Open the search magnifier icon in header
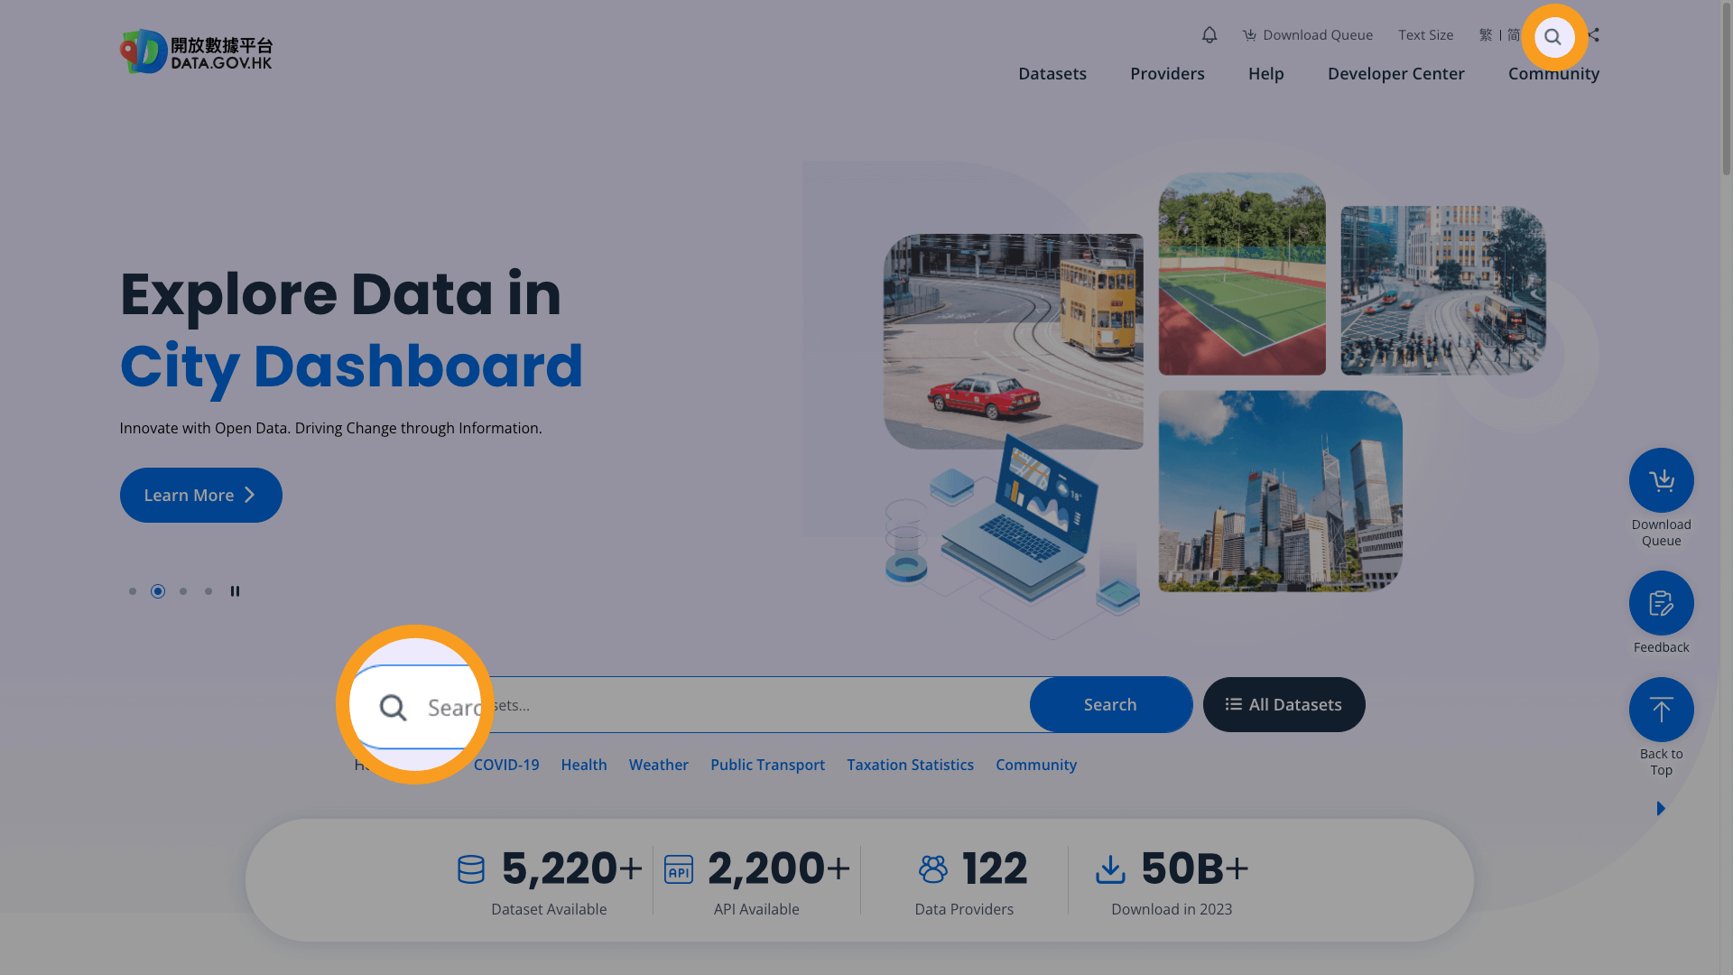Viewport: 1733px width, 975px height. click(1553, 37)
